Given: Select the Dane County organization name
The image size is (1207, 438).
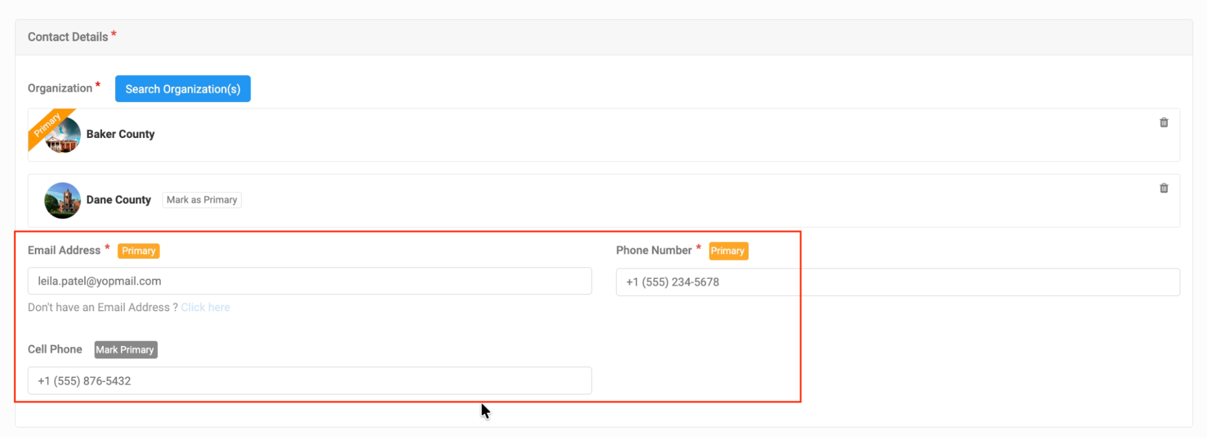Looking at the screenshot, I should 118,200.
